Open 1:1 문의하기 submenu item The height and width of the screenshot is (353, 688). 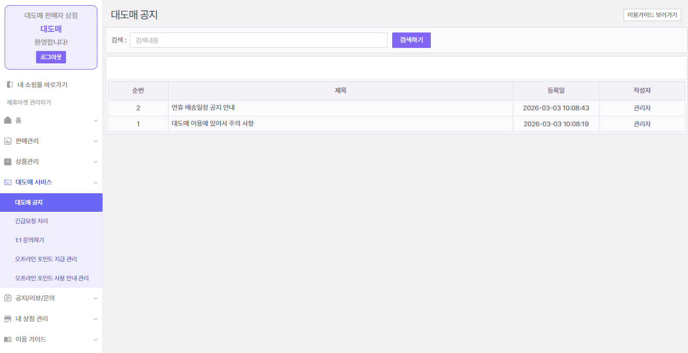pyautogui.click(x=29, y=240)
